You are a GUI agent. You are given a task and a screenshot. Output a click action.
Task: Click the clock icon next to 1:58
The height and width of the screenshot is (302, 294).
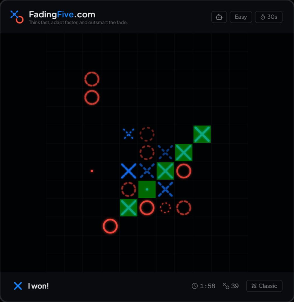click(x=195, y=286)
